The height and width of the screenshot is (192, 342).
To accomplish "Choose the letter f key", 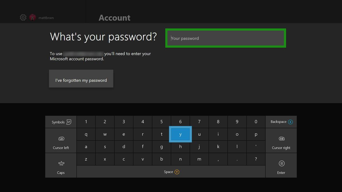I will [x=143, y=147].
